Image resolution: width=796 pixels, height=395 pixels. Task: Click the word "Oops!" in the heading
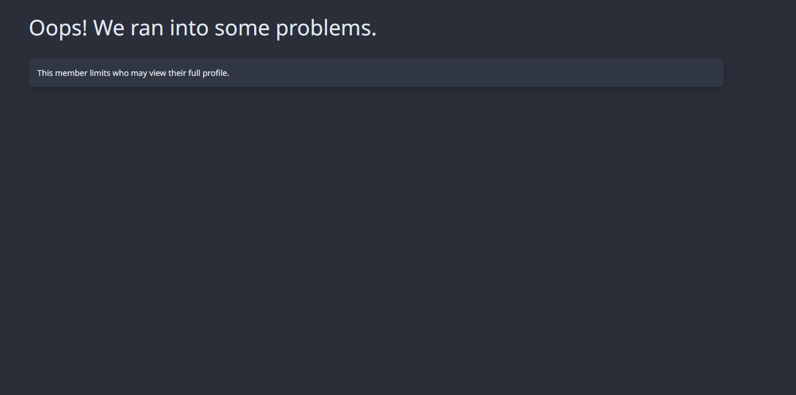58,28
